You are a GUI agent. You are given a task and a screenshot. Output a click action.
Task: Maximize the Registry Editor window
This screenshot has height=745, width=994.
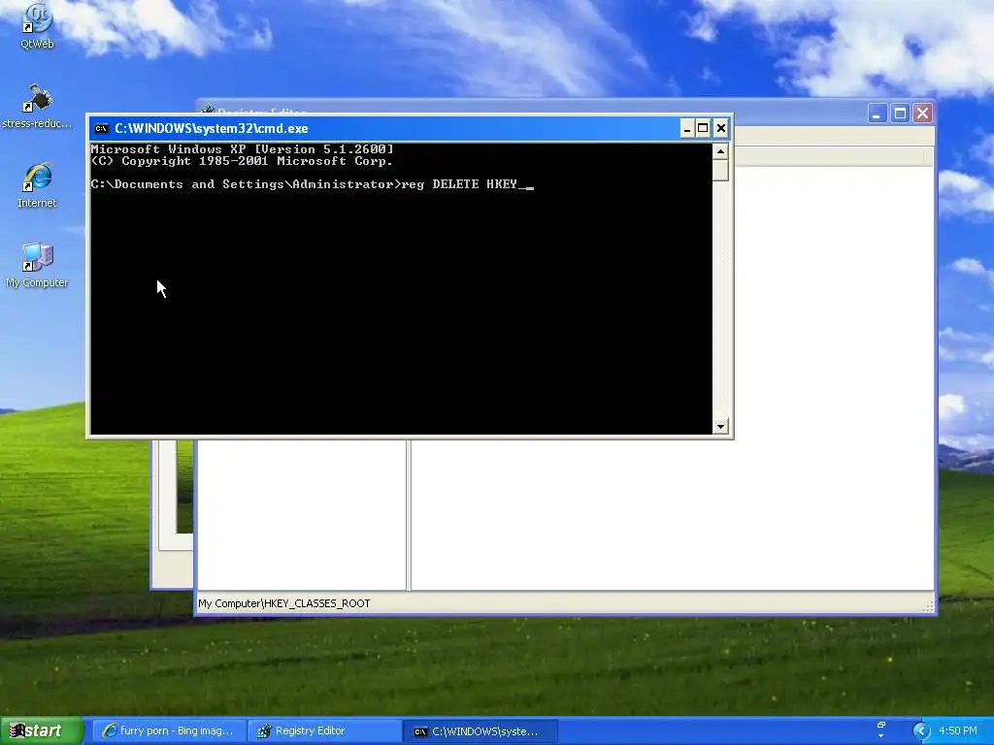click(900, 113)
